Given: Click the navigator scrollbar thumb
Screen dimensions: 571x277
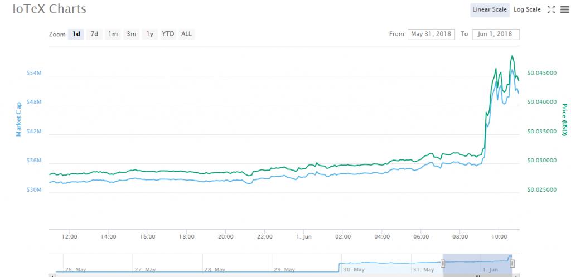Looking at the screenshot, I should click(478, 275).
